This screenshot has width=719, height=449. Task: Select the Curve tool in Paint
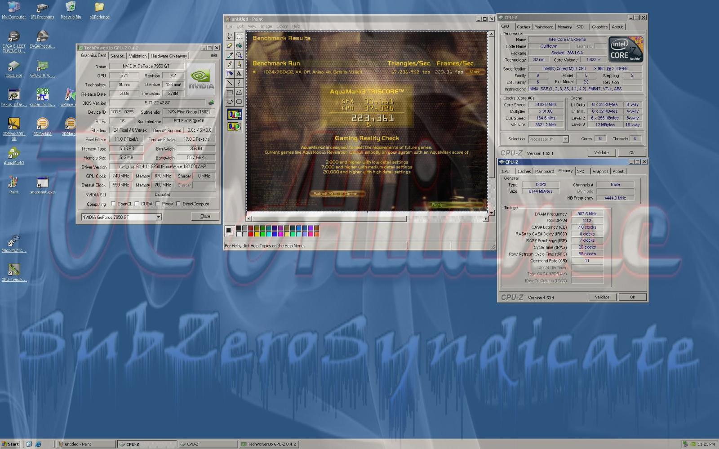[239, 83]
